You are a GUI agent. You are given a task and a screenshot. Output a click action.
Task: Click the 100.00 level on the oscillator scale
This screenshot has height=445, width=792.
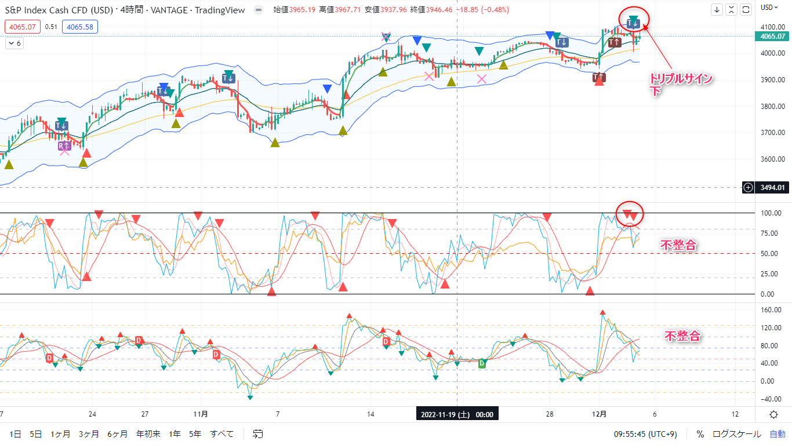(771, 213)
